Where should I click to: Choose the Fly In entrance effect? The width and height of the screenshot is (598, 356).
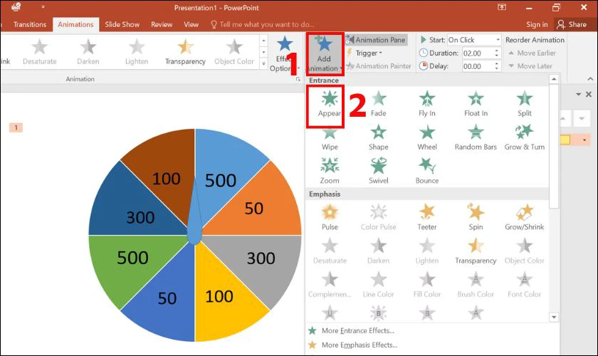coord(426,103)
